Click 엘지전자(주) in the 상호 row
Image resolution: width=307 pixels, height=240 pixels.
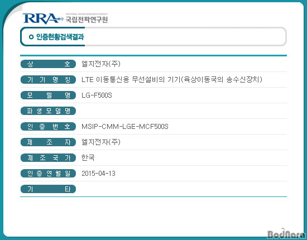[x=101, y=64]
